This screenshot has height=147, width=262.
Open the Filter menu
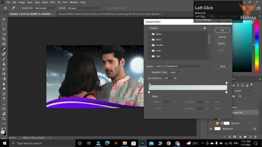coord(53,2)
